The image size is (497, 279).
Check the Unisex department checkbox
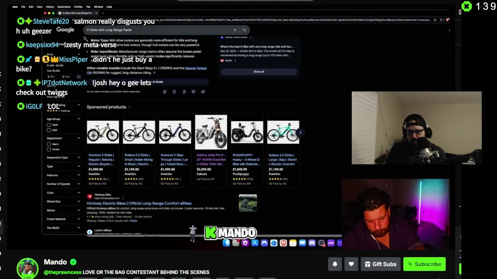(49, 149)
